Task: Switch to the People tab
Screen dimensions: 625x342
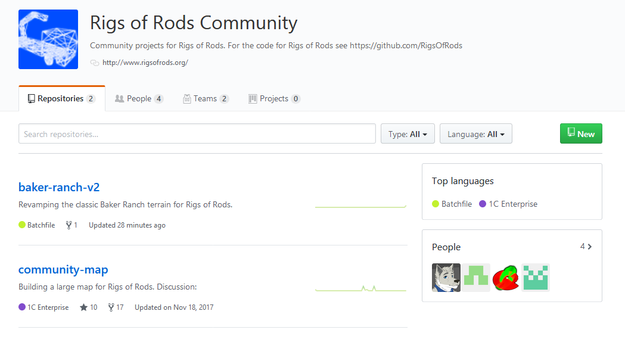Action: coord(139,98)
